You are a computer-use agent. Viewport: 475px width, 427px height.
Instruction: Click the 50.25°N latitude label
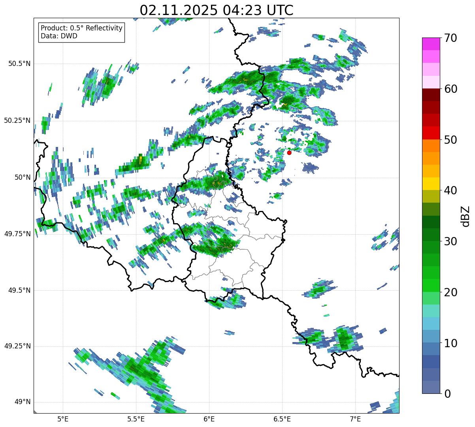tap(17, 120)
